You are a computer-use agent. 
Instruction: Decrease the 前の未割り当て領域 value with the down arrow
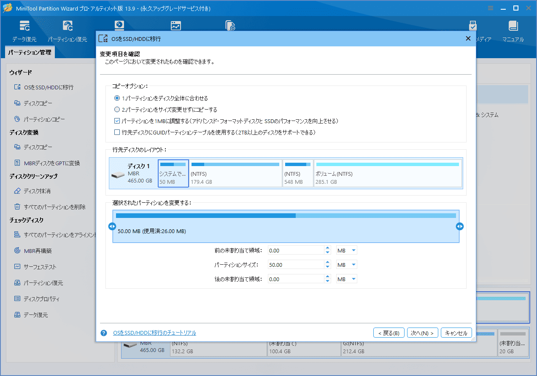tap(328, 252)
